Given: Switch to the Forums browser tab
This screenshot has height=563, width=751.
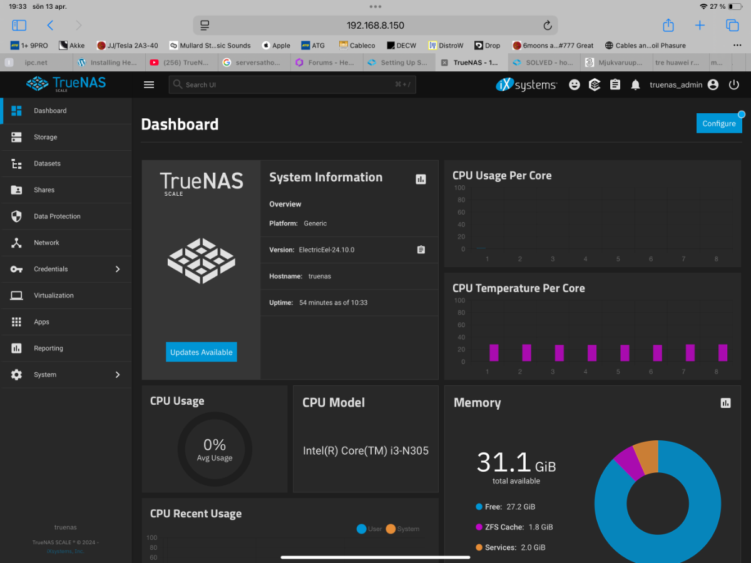Looking at the screenshot, I should (327, 63).
